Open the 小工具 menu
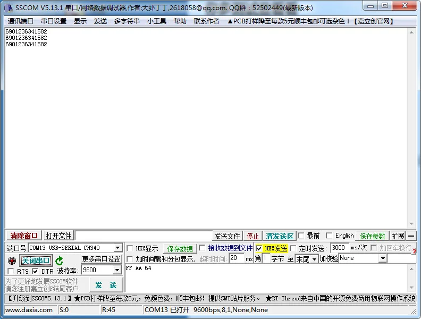421x319 pixels. click(x=156, y=21)
